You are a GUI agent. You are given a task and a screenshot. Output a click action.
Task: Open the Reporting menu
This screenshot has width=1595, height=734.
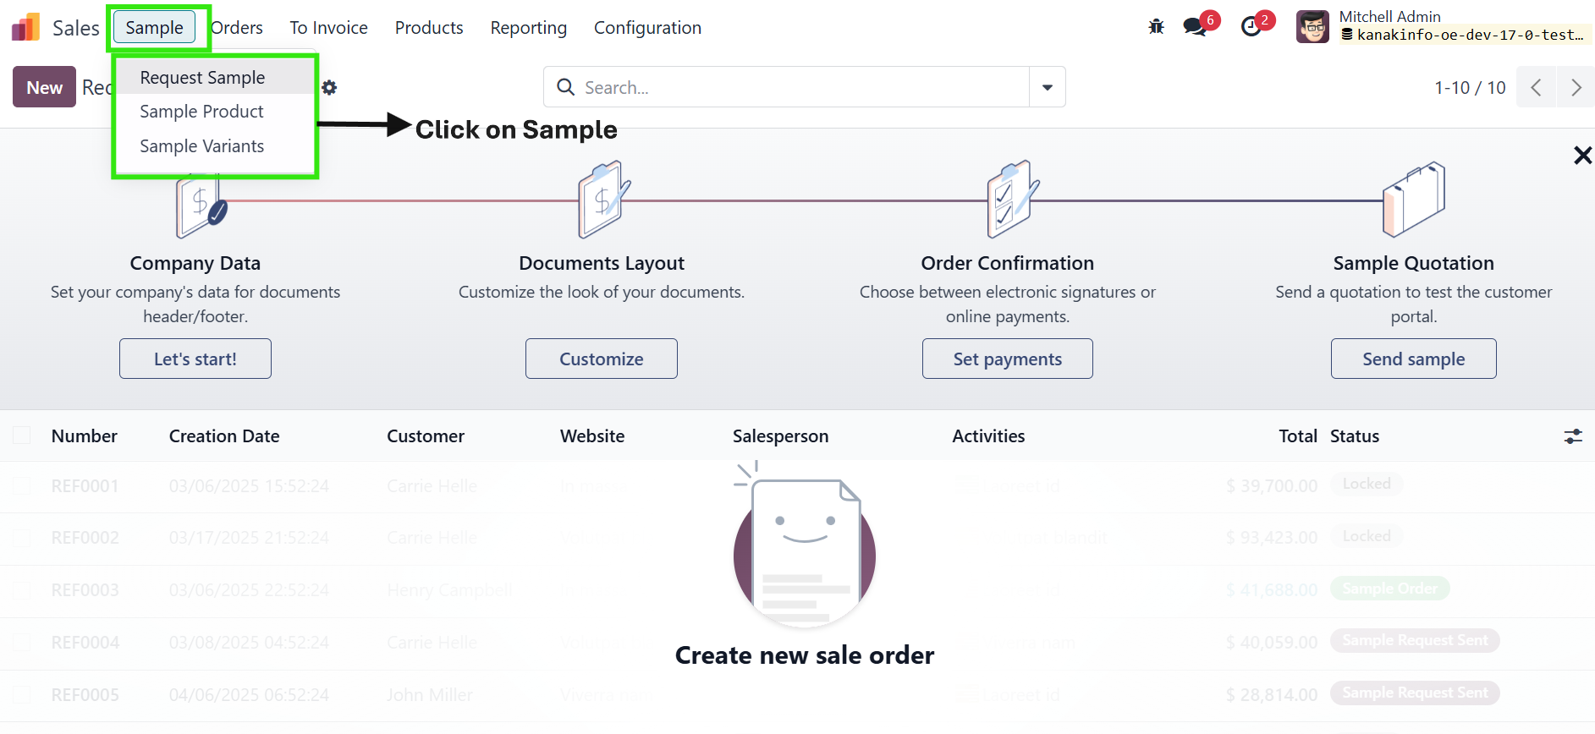(x=529, y=28)
